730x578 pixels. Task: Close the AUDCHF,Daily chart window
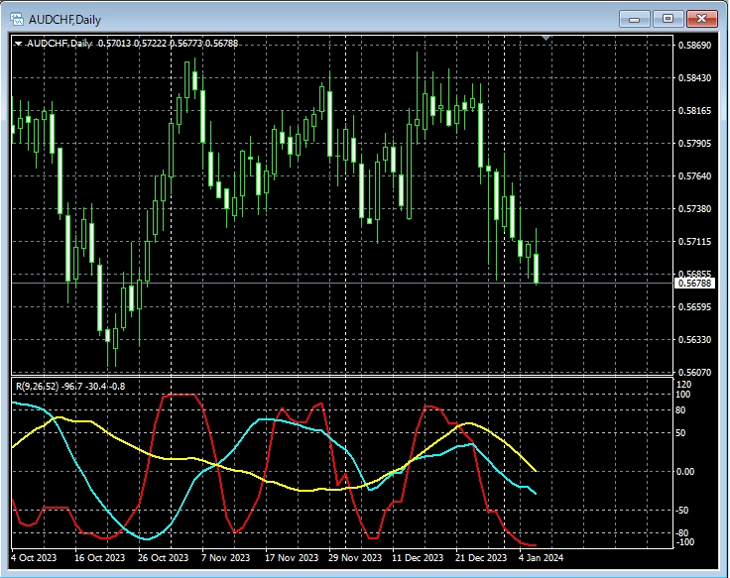[701, 19]
